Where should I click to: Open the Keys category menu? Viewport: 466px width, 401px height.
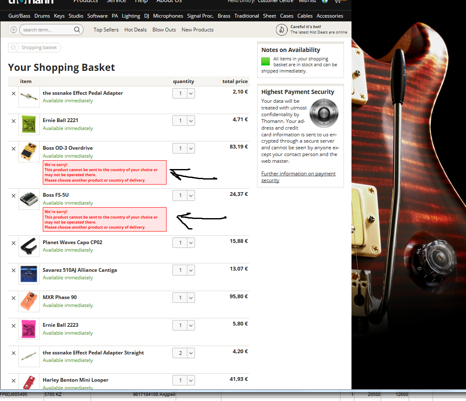tap(59, 16)
